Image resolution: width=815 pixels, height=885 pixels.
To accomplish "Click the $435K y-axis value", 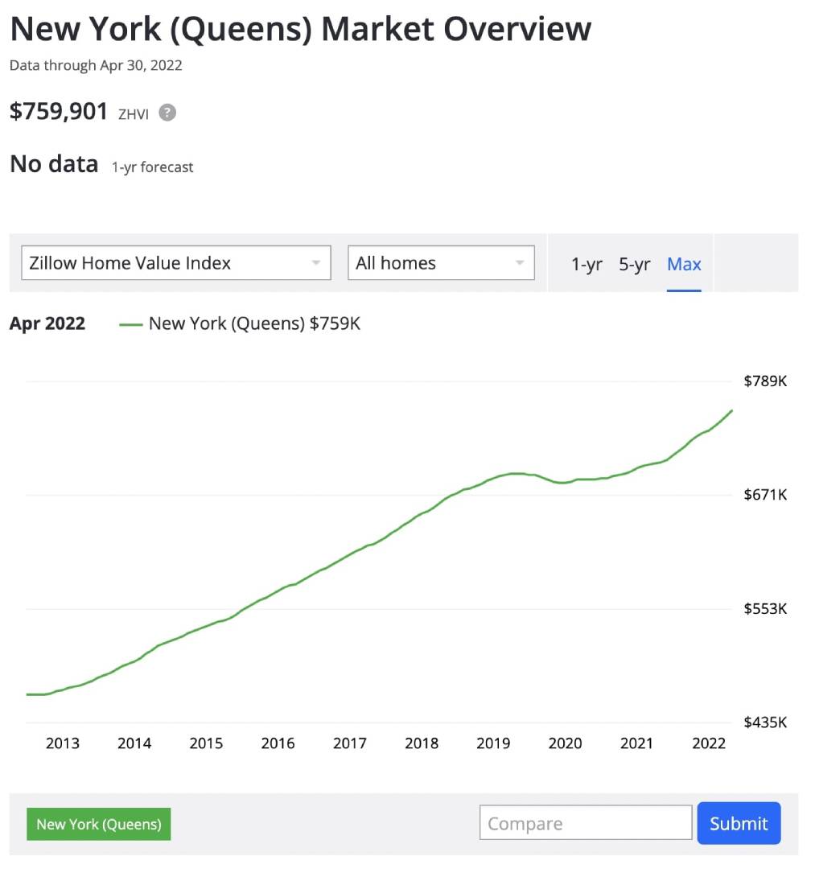I will (765, 722).
